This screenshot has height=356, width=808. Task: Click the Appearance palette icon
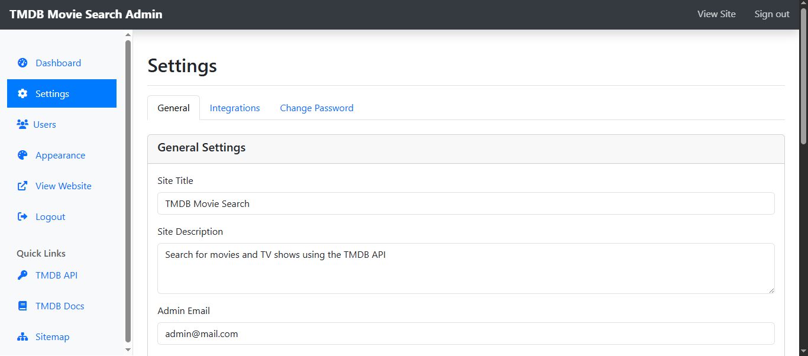click(x=22, y=155)
